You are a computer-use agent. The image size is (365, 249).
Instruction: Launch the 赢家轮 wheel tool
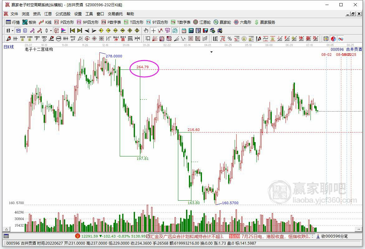(222, 22)
